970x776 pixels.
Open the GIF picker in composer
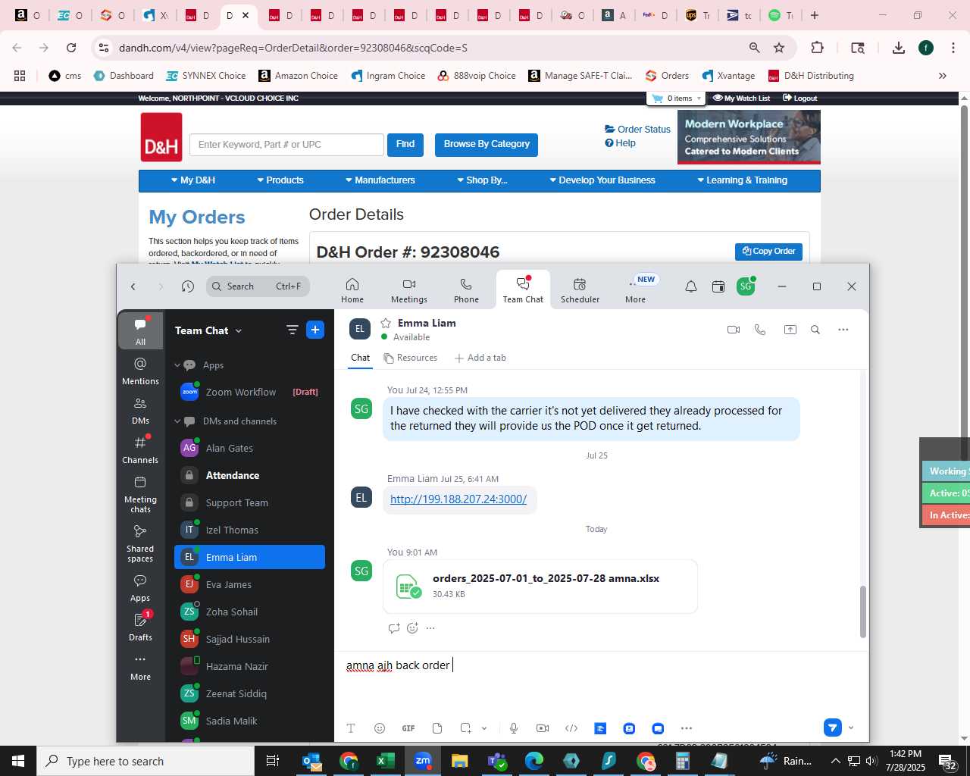[408, 728]
